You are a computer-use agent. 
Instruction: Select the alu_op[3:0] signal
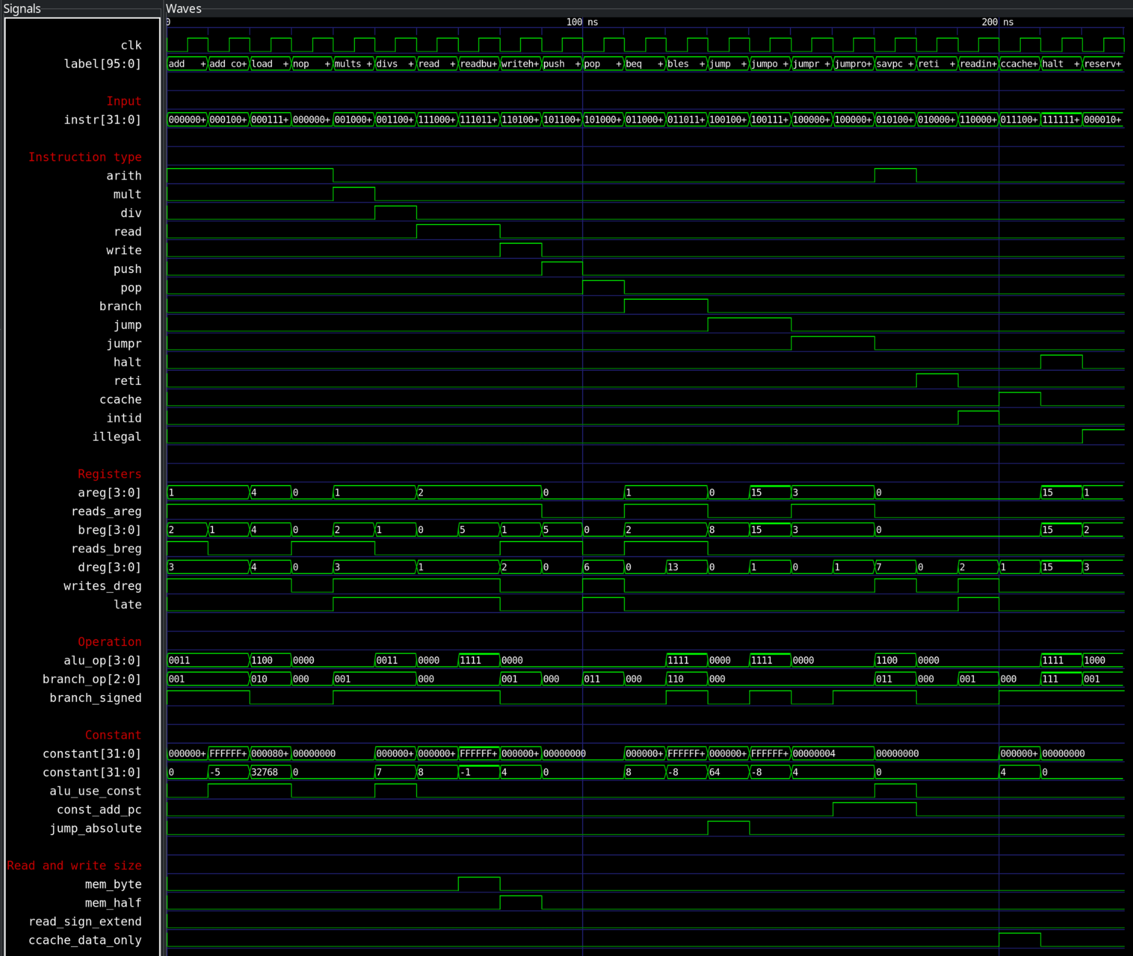[102, 661]
